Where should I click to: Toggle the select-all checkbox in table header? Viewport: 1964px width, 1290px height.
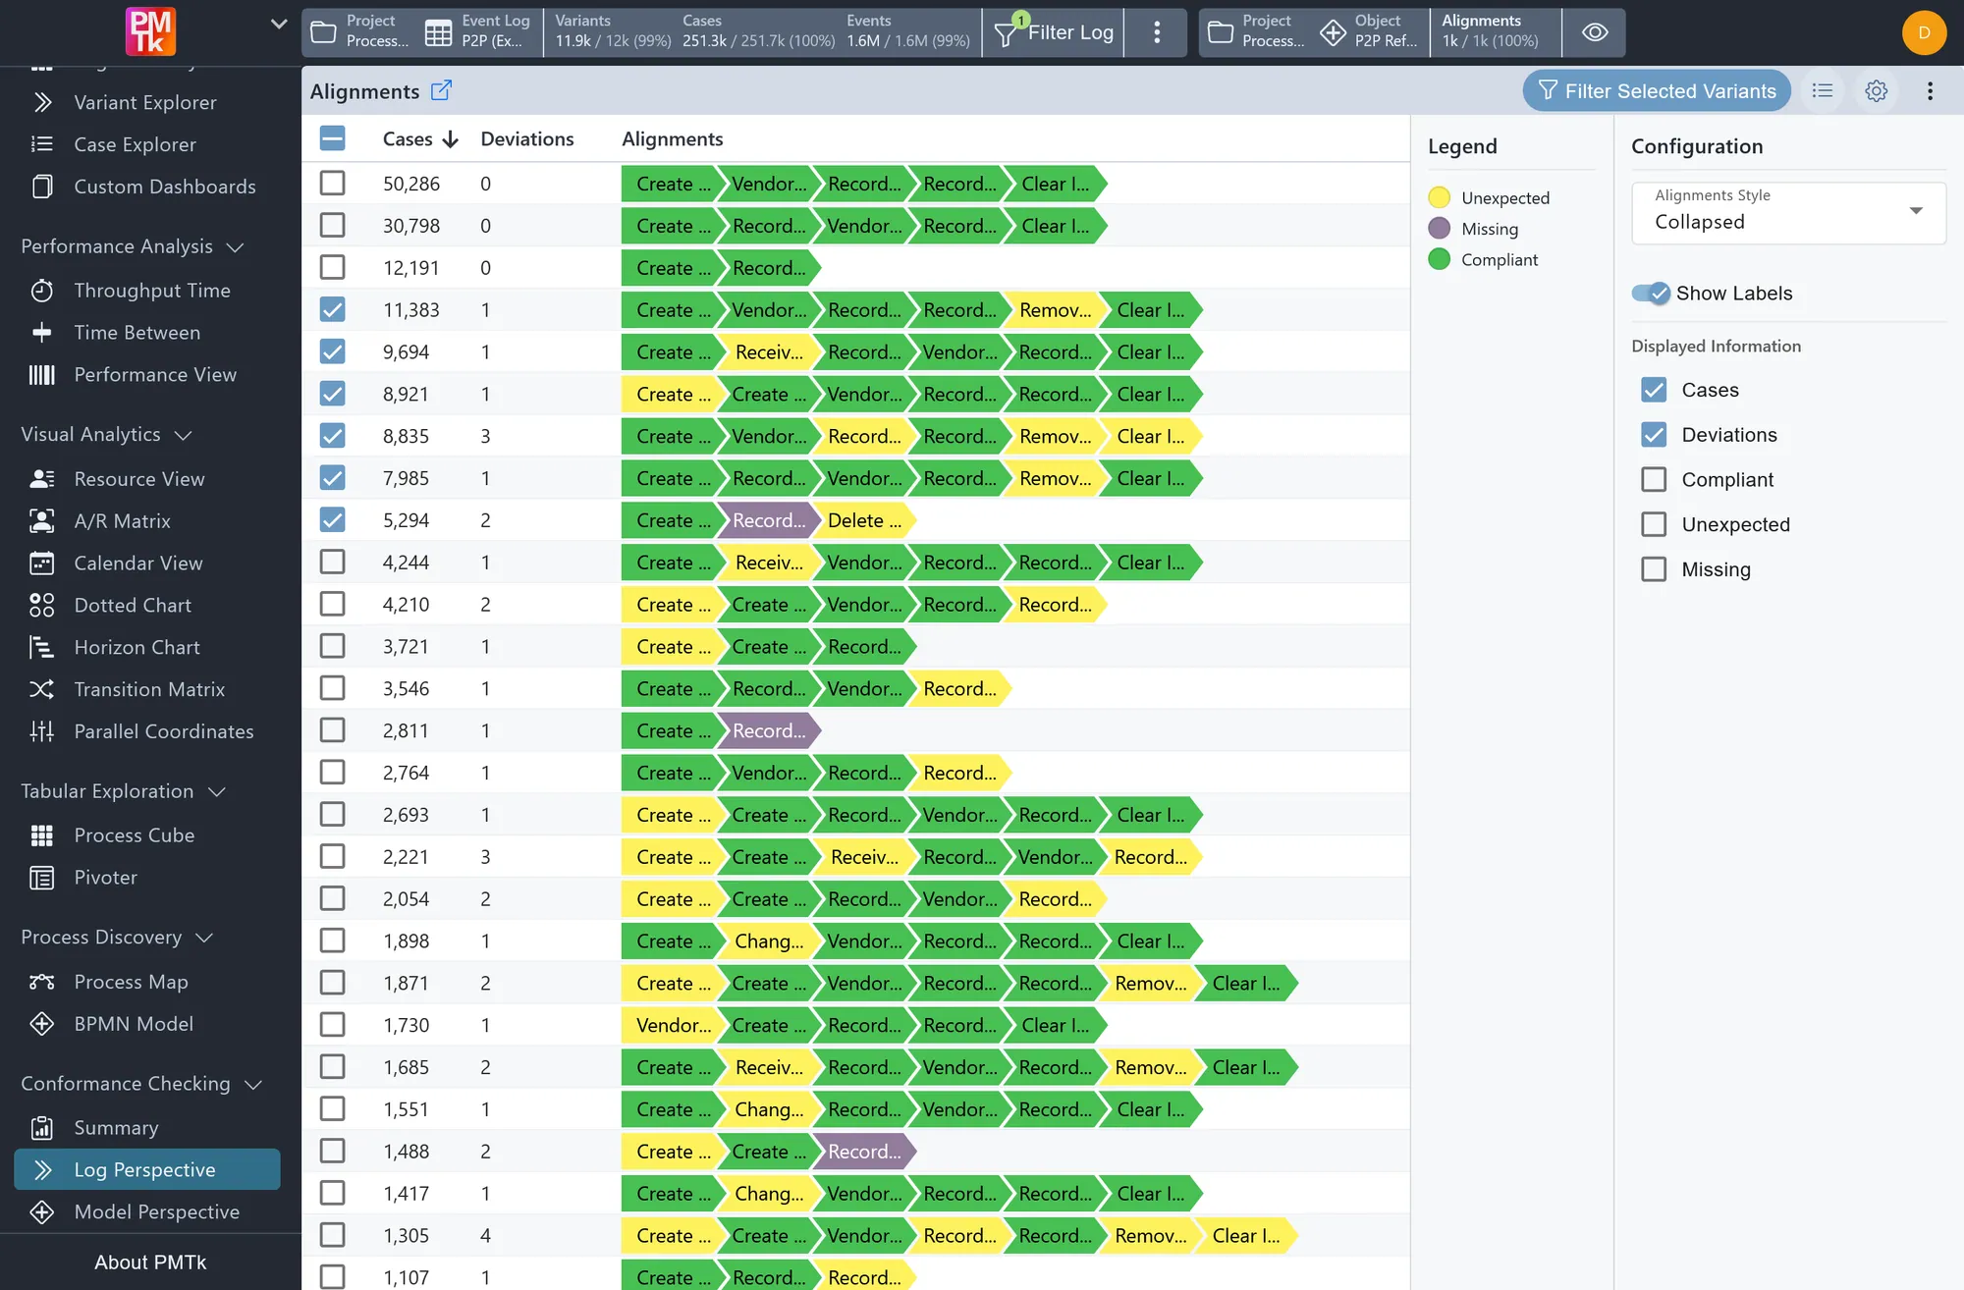point(332,138)
